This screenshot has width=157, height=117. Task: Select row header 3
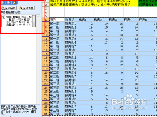(x=46, y=8)
